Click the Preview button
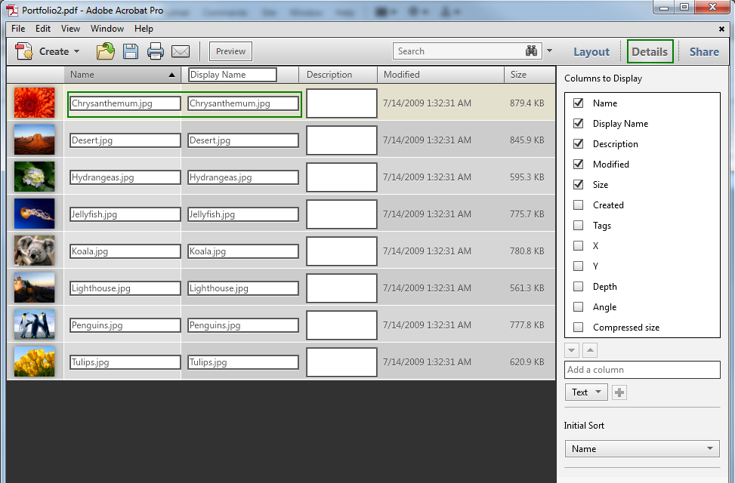 click(x=230, y=51)
